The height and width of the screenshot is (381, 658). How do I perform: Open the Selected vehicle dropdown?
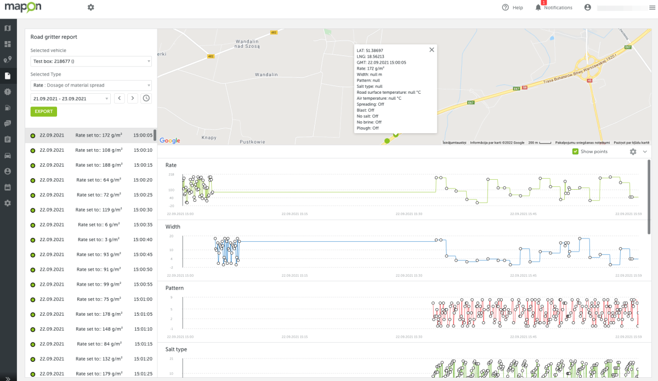(91, 61)
